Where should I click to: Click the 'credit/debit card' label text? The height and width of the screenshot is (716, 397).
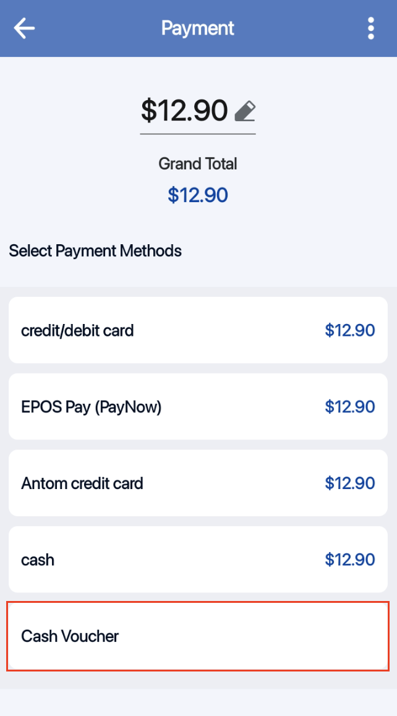click(77, 330)
